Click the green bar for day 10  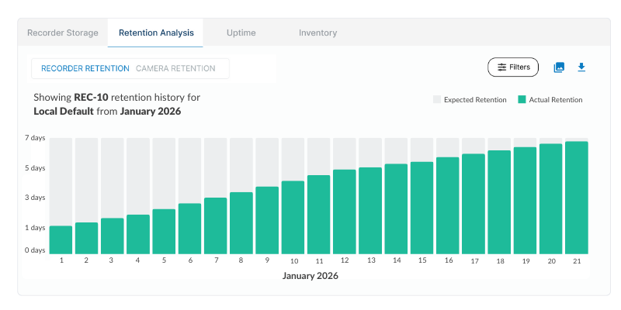[293, 217]
